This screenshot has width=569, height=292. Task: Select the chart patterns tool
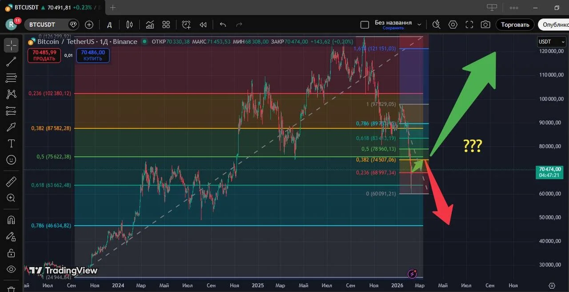(11, 94)
